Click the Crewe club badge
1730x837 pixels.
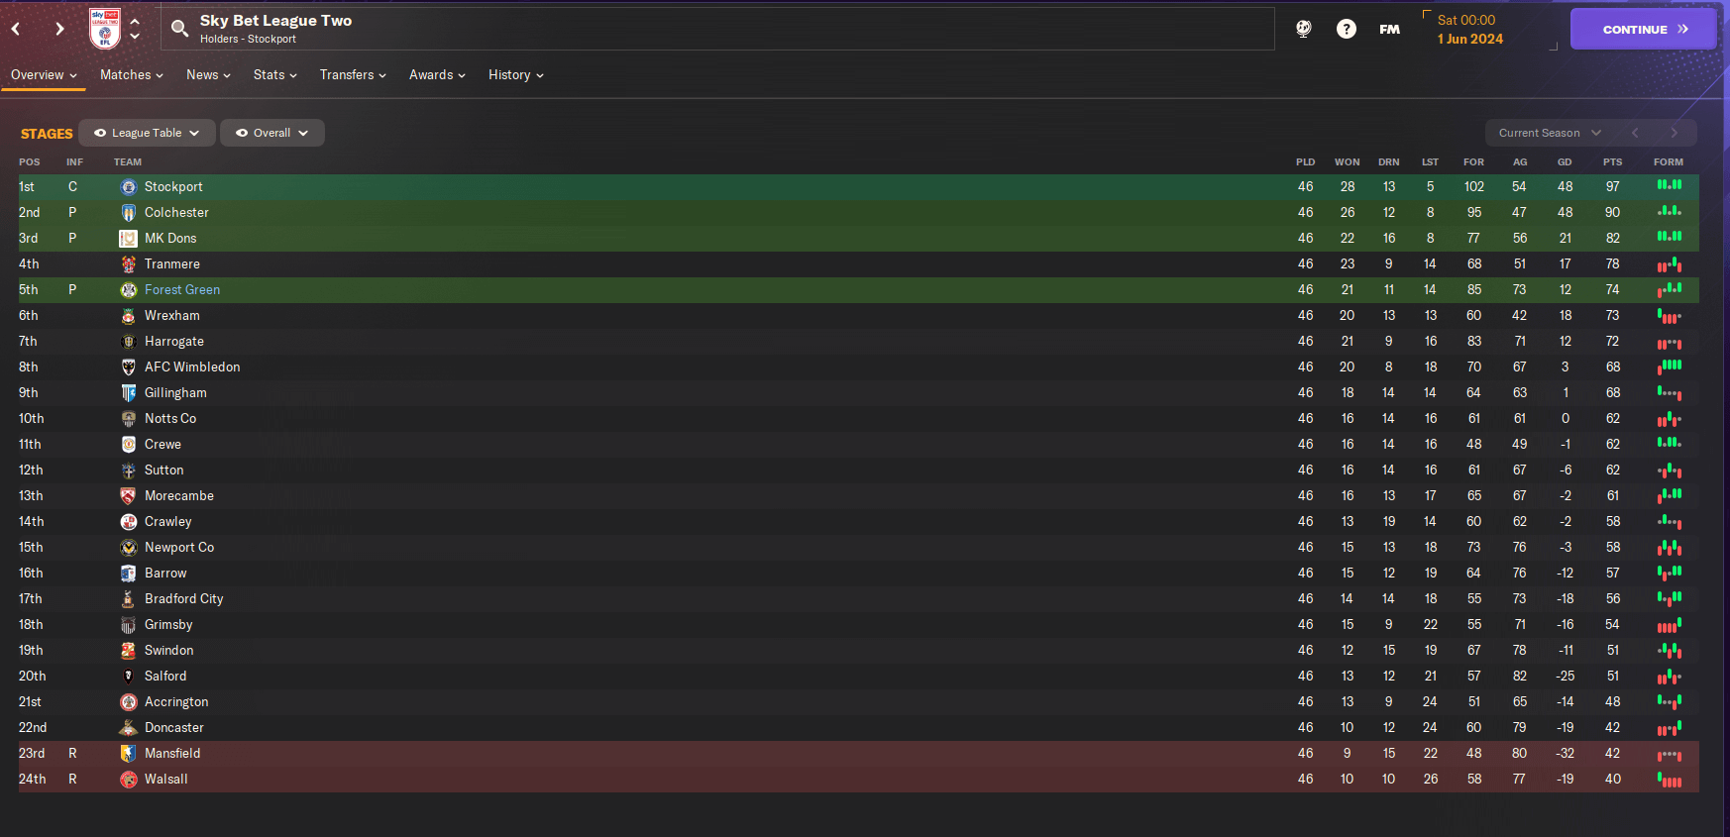click(128, 444)
